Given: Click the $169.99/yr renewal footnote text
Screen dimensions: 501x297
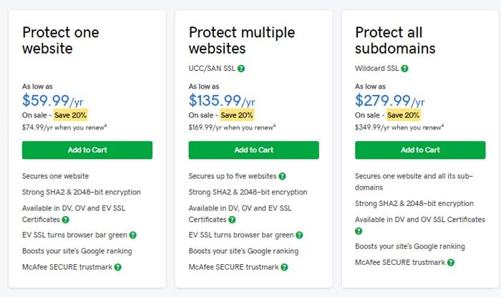Looking at the screenshot, I should tap(233, 127).
